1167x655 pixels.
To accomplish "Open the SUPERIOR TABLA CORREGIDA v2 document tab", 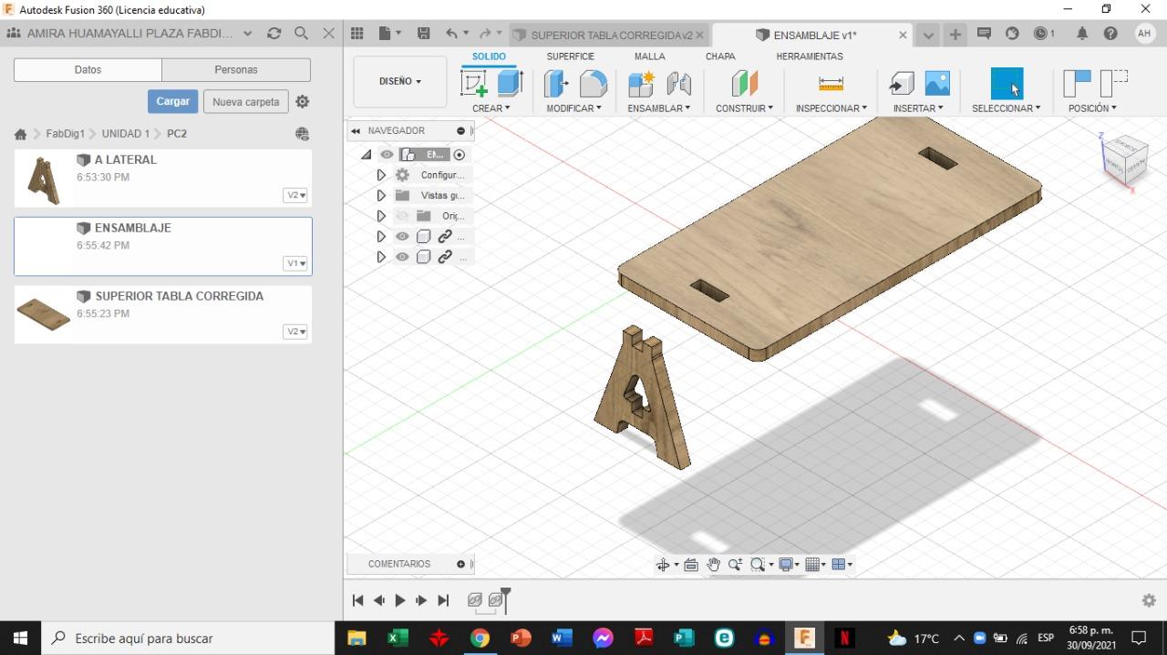I will pyautogui.click(x=609, y=36).
